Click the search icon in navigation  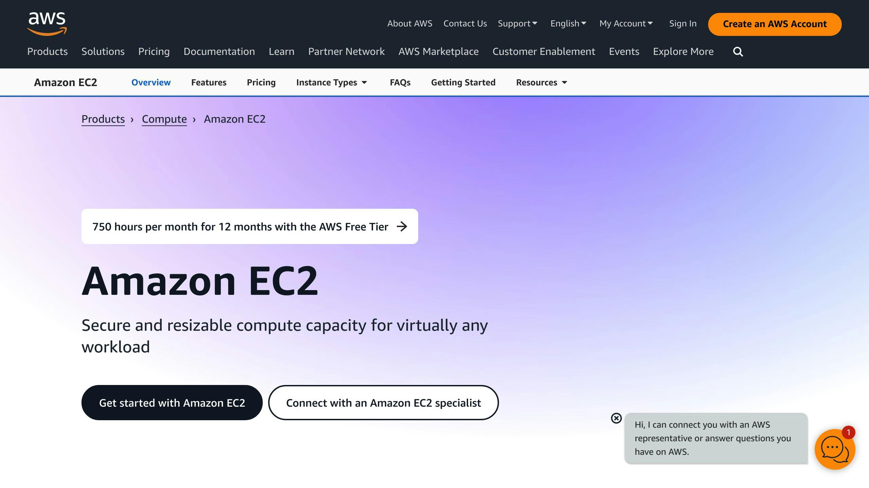(x=738, y=51)
